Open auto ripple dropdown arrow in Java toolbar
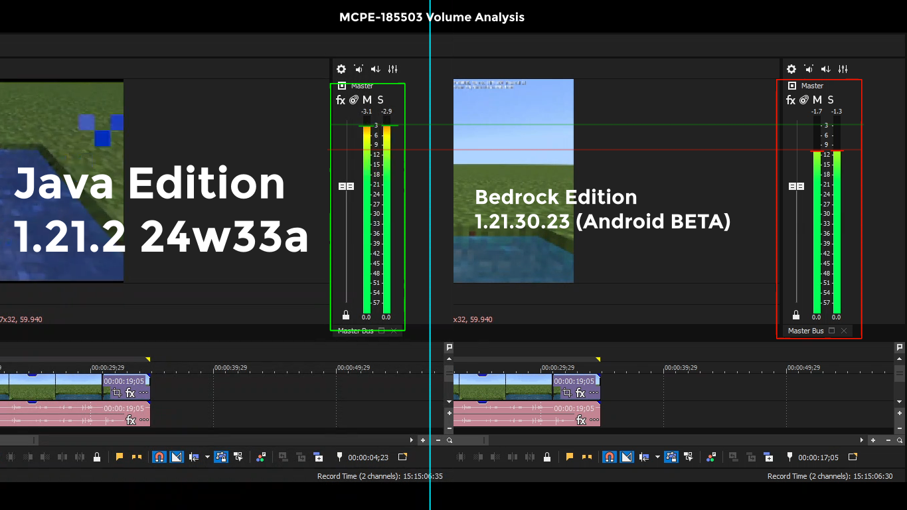 (x=207, y=457)
